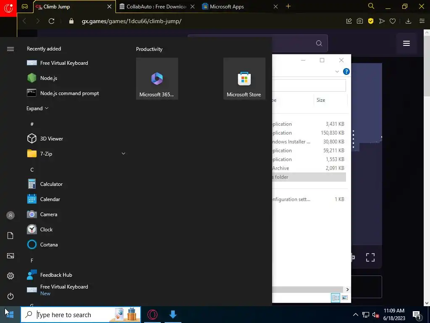Expand the Explorer ribbon chevron

tap(337, 71)
